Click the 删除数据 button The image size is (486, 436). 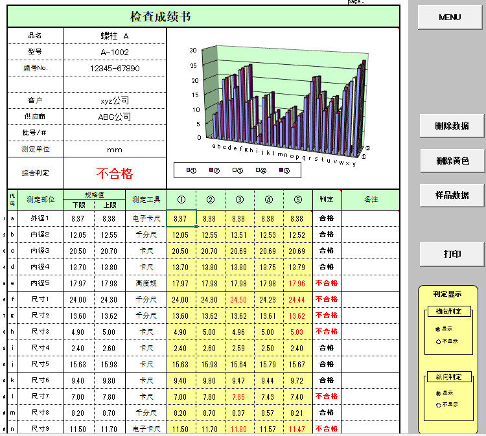click(452, 126)
